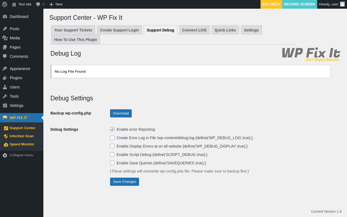Click the WordPress logo icon
Screen dimensions: 347x217
point(5,4)
